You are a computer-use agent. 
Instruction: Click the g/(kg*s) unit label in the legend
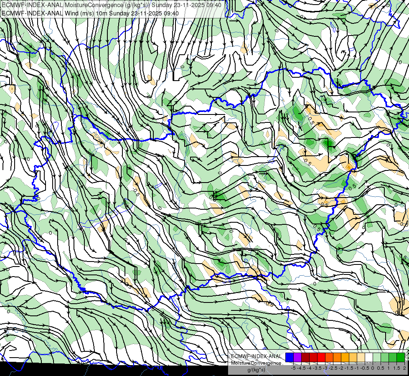tap(256, 370)
